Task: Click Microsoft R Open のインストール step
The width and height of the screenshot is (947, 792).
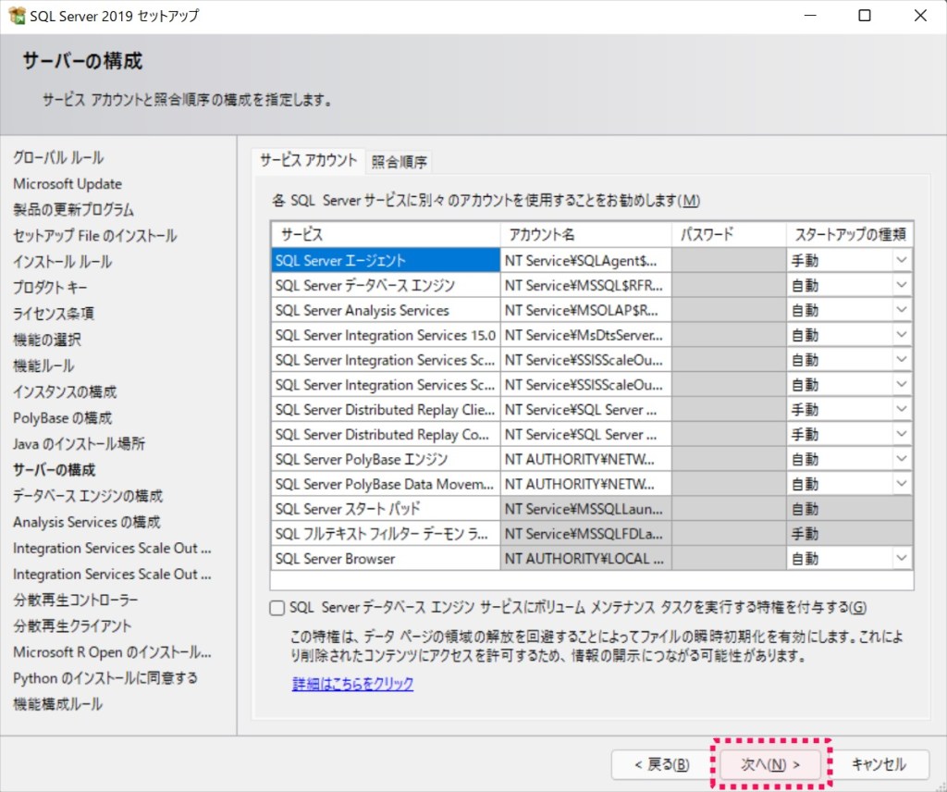Action: (x=112, y=652)
